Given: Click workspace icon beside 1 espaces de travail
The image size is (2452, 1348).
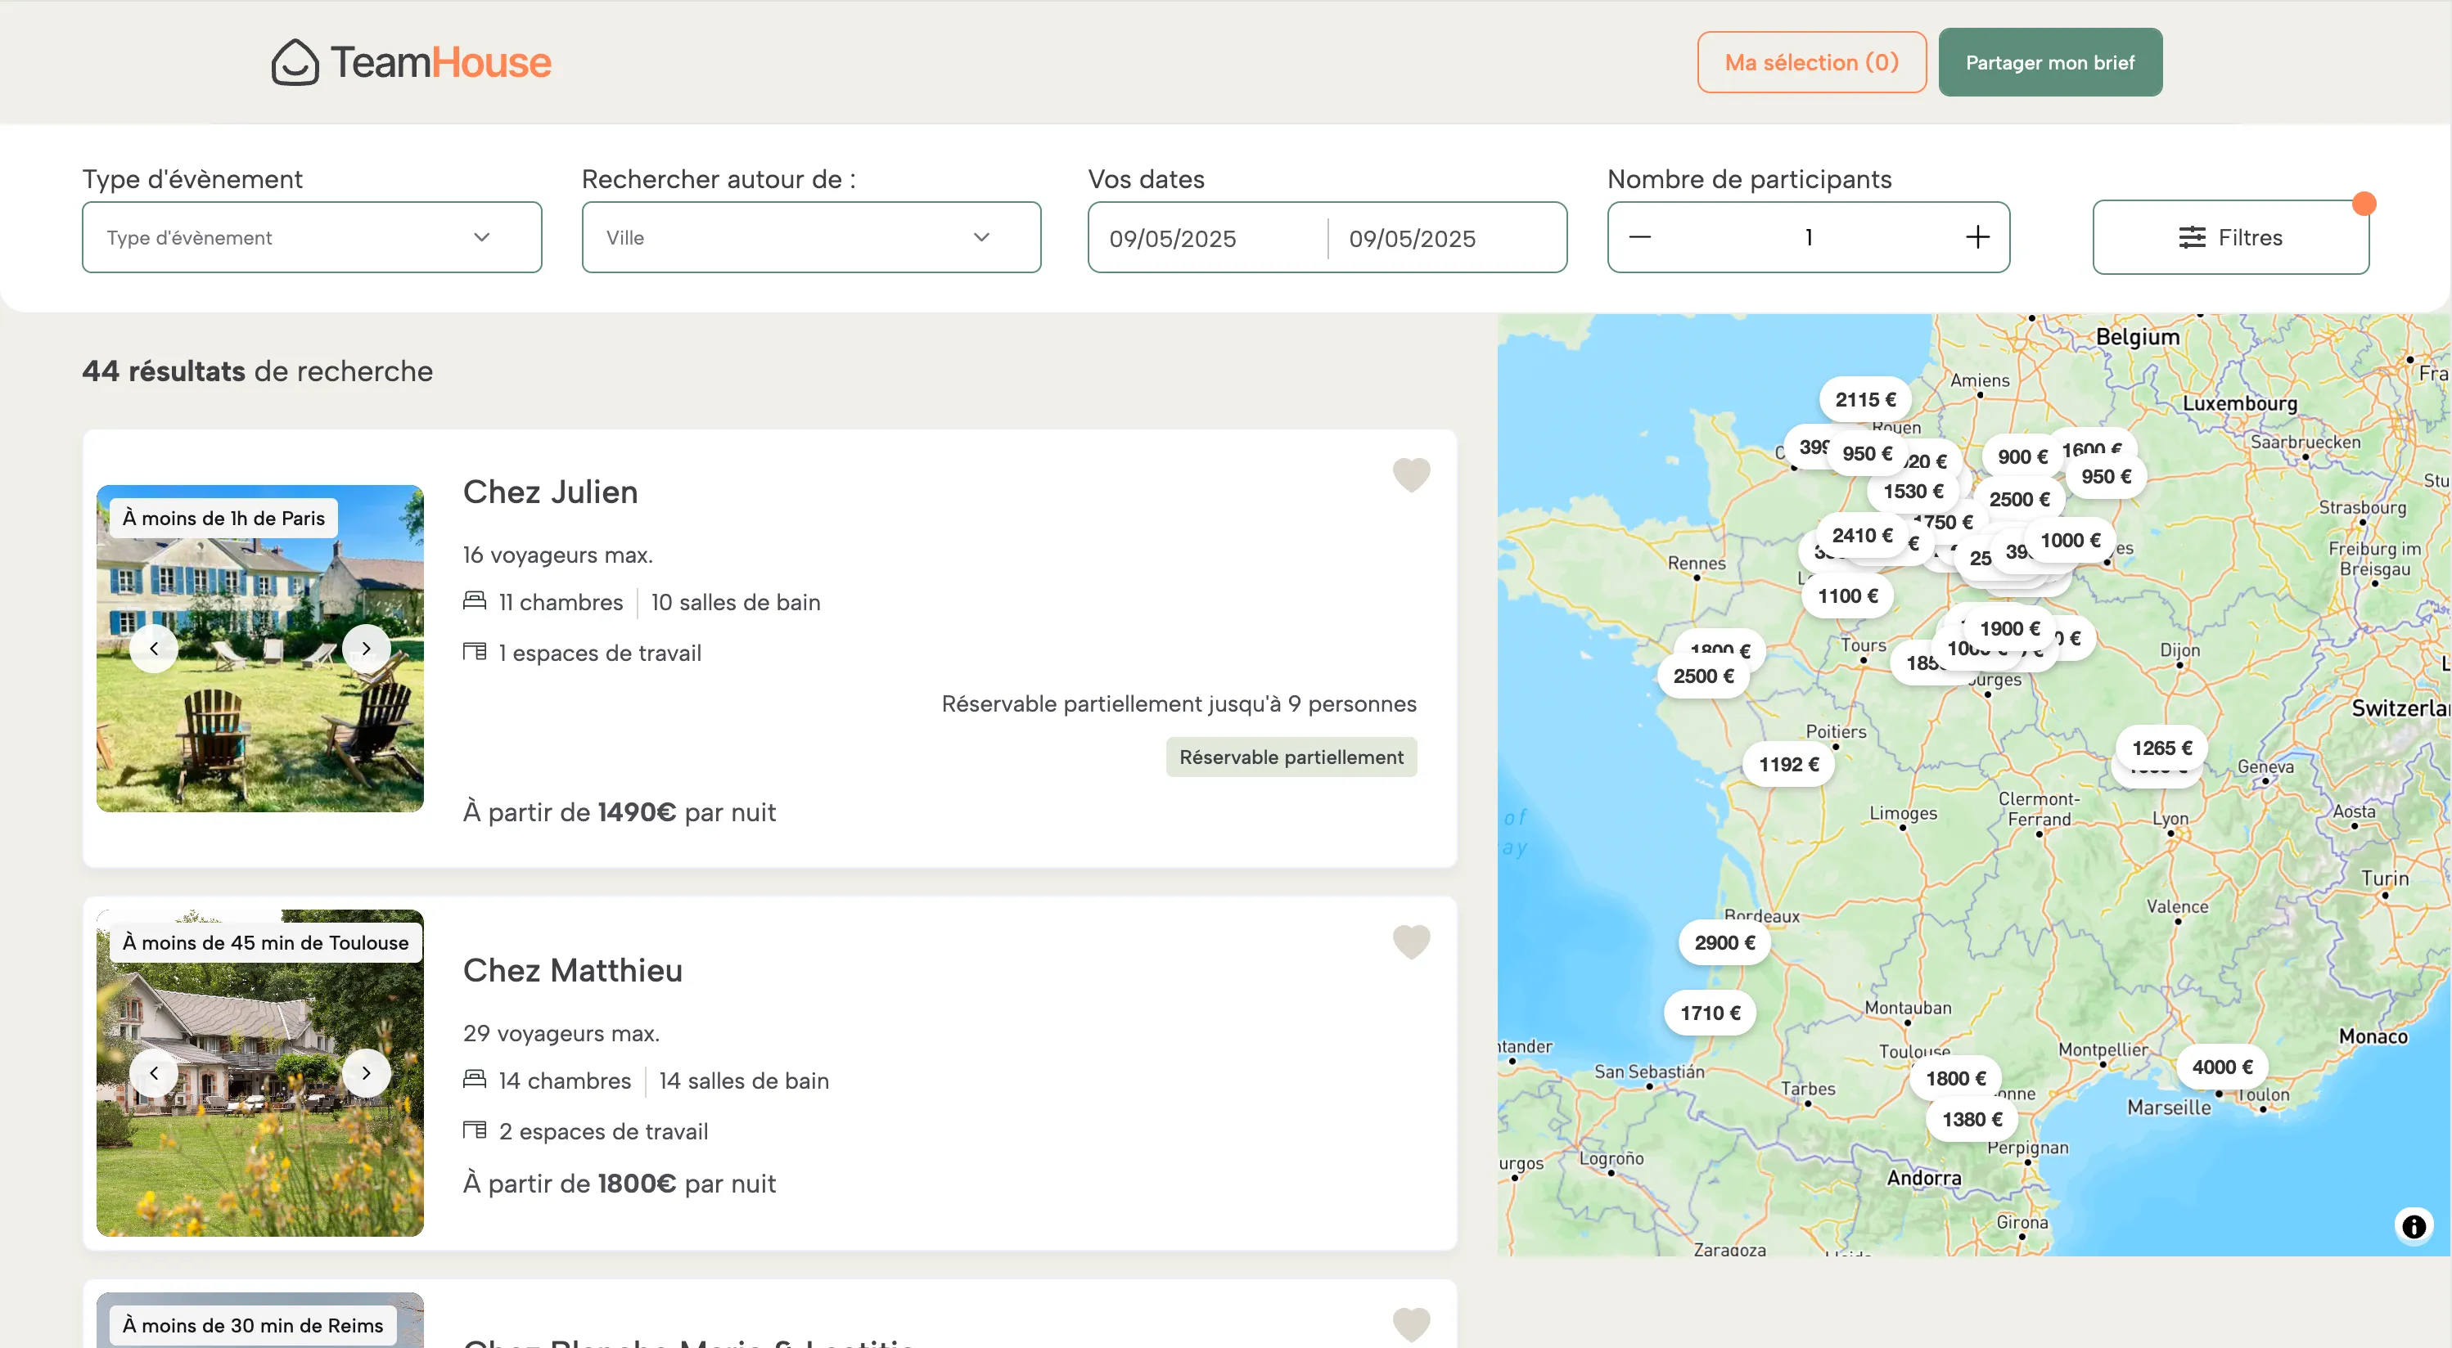Looking at the screenshot, I should 474,652.
